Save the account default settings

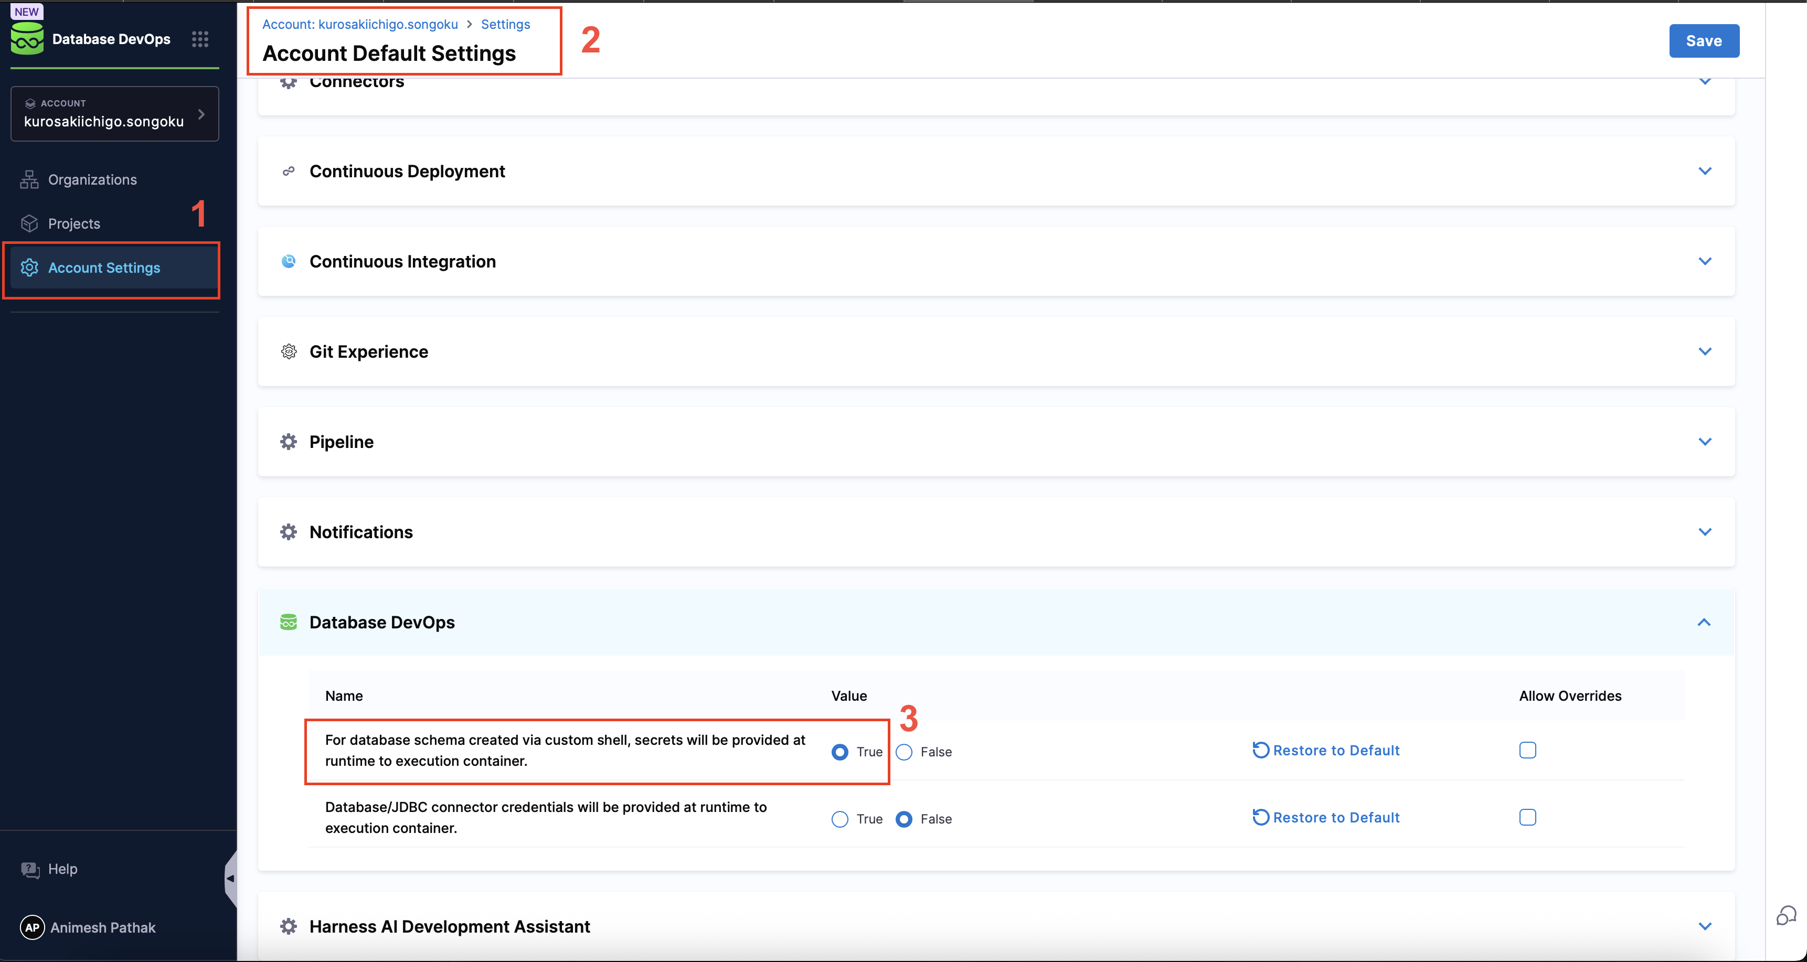pos(1704,40)
